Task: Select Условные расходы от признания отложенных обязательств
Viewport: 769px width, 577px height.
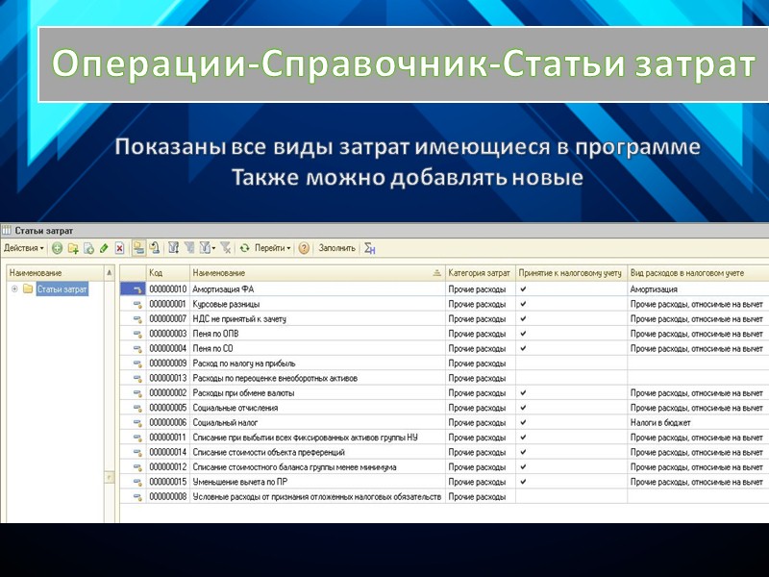Action: pyautogui.click(x=317, y=496)
